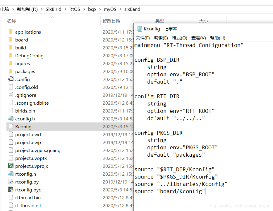Expand the chevron before 新加卷 (F:) in the path
The image size is (273, 211).
pos(13,9)
